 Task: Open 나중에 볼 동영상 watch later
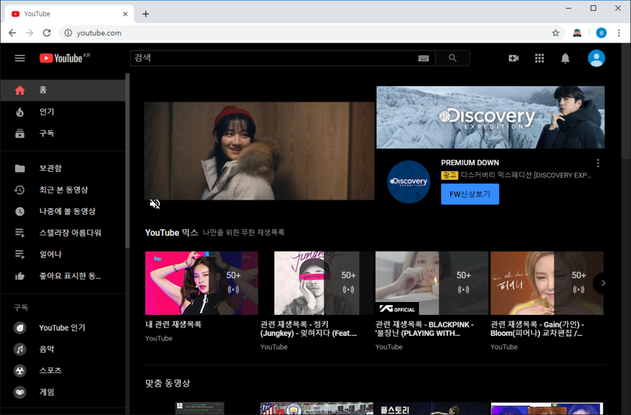coord(63,211)
